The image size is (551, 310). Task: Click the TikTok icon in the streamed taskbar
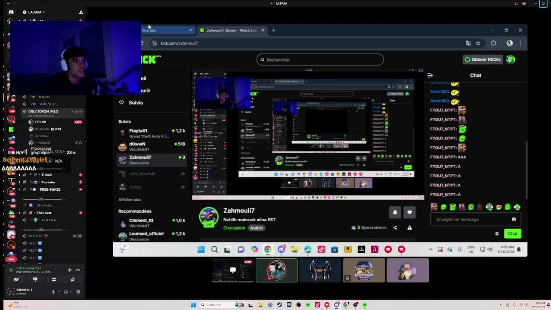(321, 249)
